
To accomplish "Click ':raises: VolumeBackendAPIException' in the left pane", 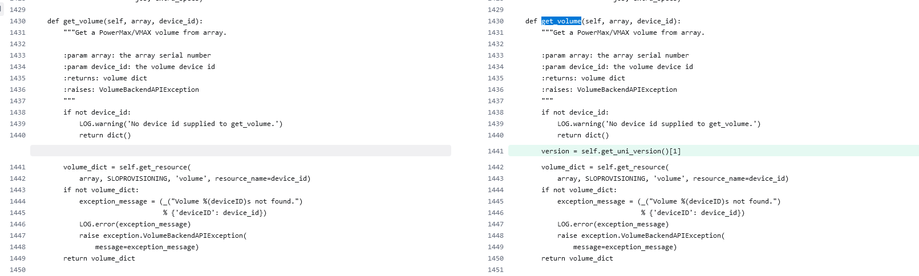I will 131,90.
